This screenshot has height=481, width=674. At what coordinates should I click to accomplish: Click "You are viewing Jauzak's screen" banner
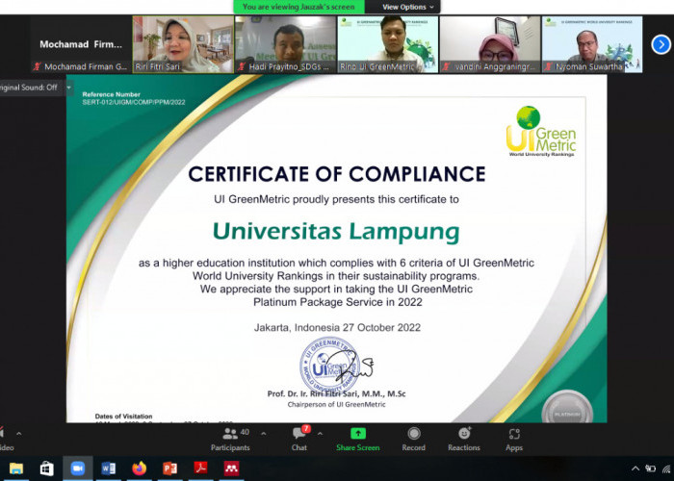point(298,7)
